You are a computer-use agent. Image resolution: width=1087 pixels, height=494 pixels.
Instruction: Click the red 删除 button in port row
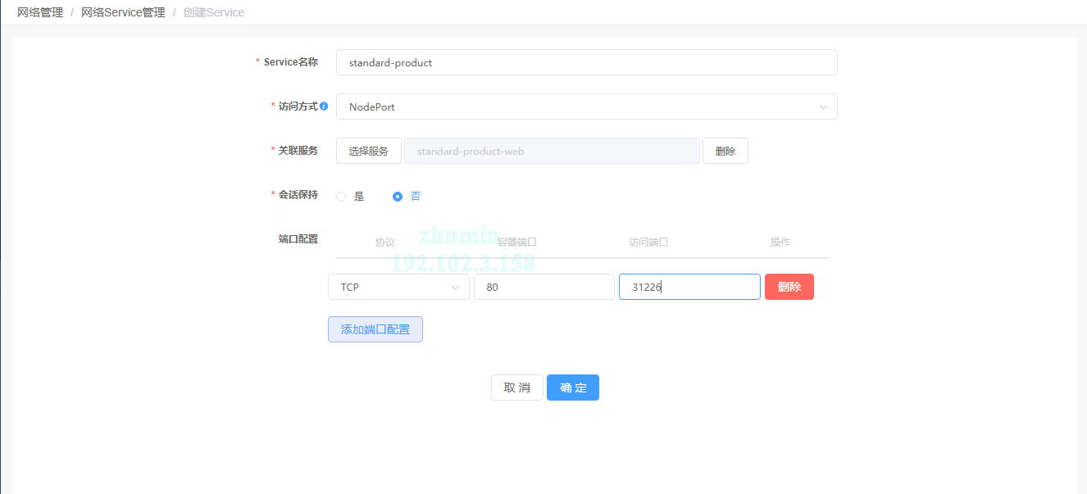pos(789,287)
